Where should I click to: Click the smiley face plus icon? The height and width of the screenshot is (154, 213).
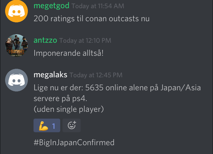[x=72, y=125]
